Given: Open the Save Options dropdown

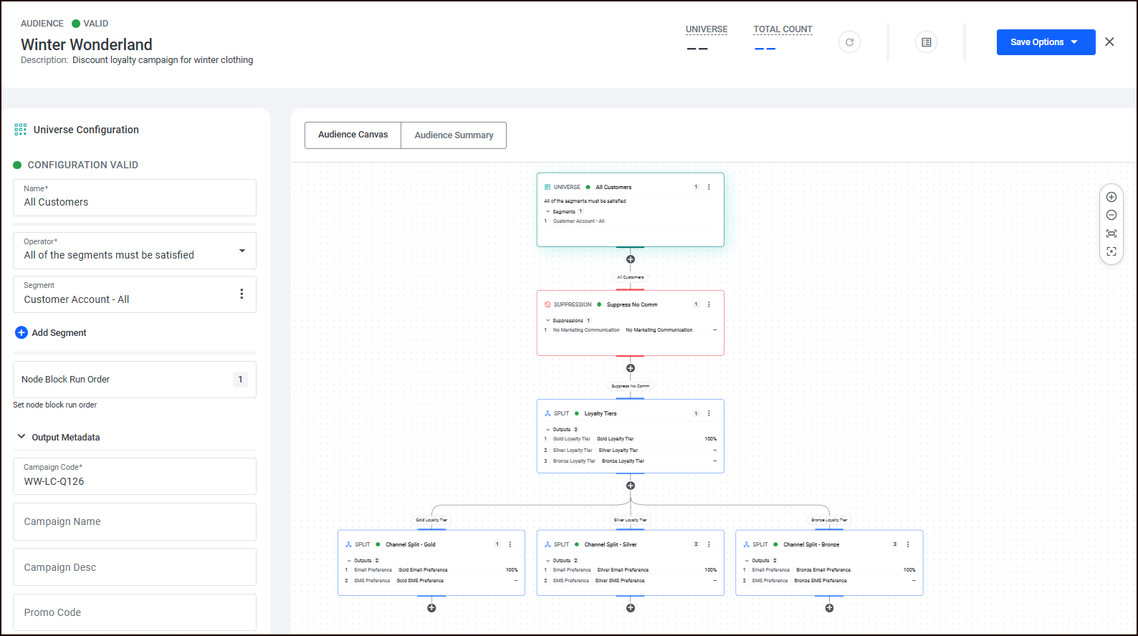Looking at the screenshot, I should [1046, 42].
